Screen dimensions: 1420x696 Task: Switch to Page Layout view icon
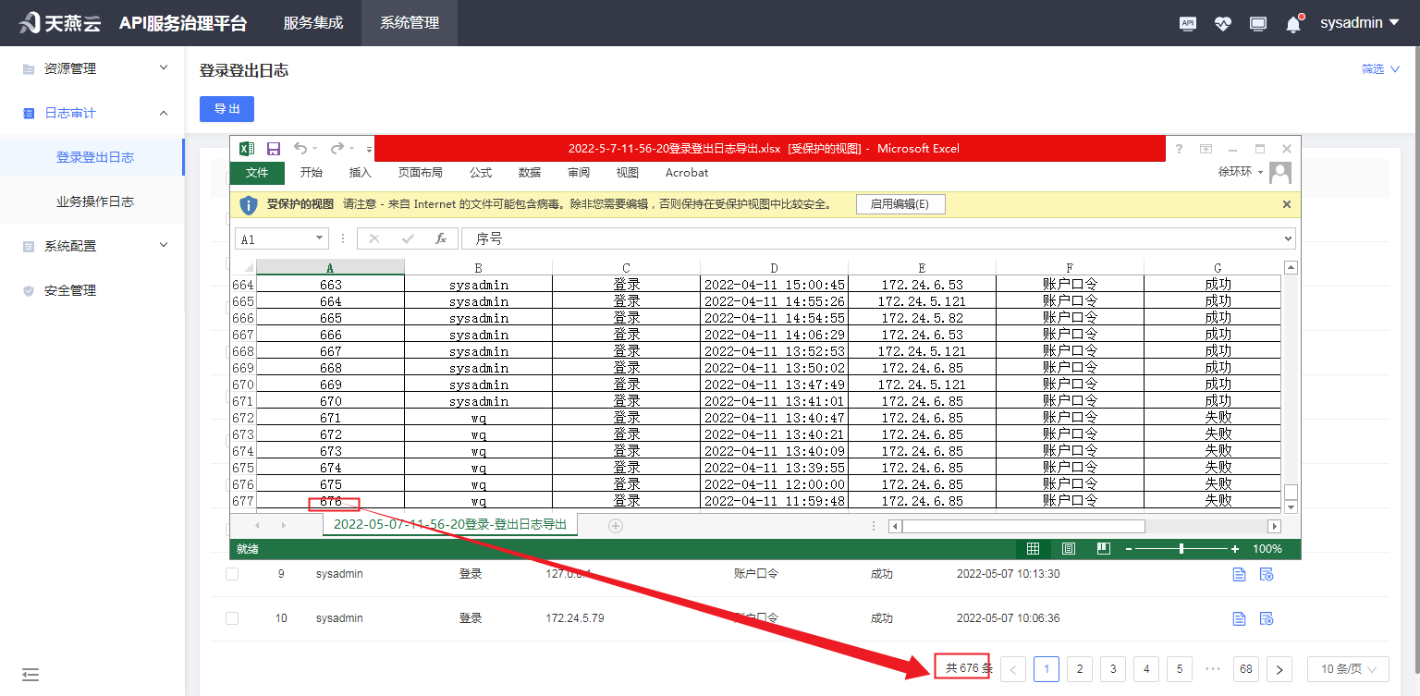coord(1068,548)
